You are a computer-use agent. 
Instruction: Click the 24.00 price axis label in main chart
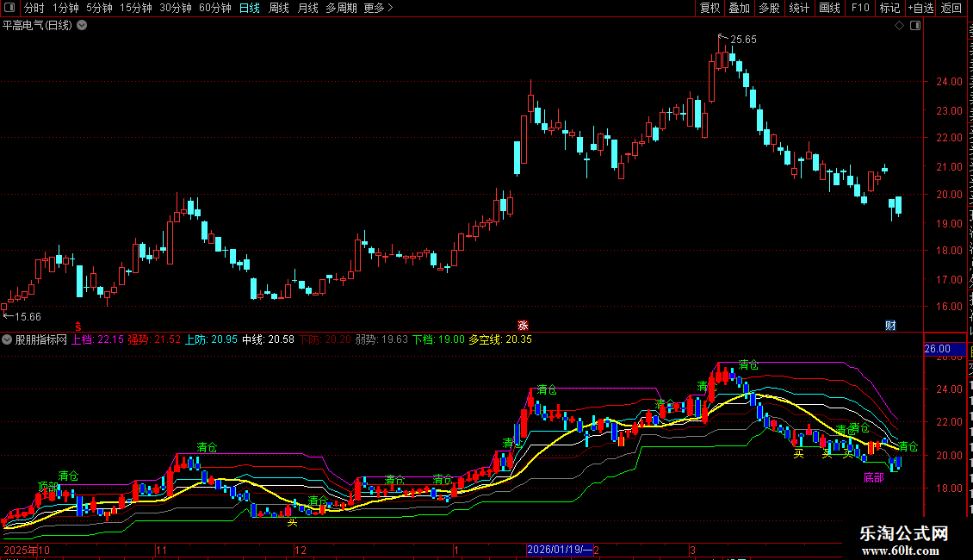949,81
